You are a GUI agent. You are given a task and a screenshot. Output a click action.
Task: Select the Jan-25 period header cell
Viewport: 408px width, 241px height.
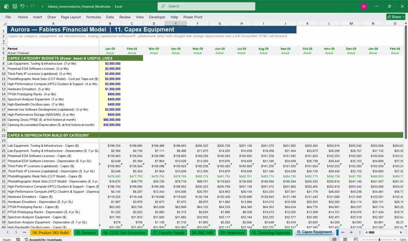pyautogui.click(x=110, y=49)
